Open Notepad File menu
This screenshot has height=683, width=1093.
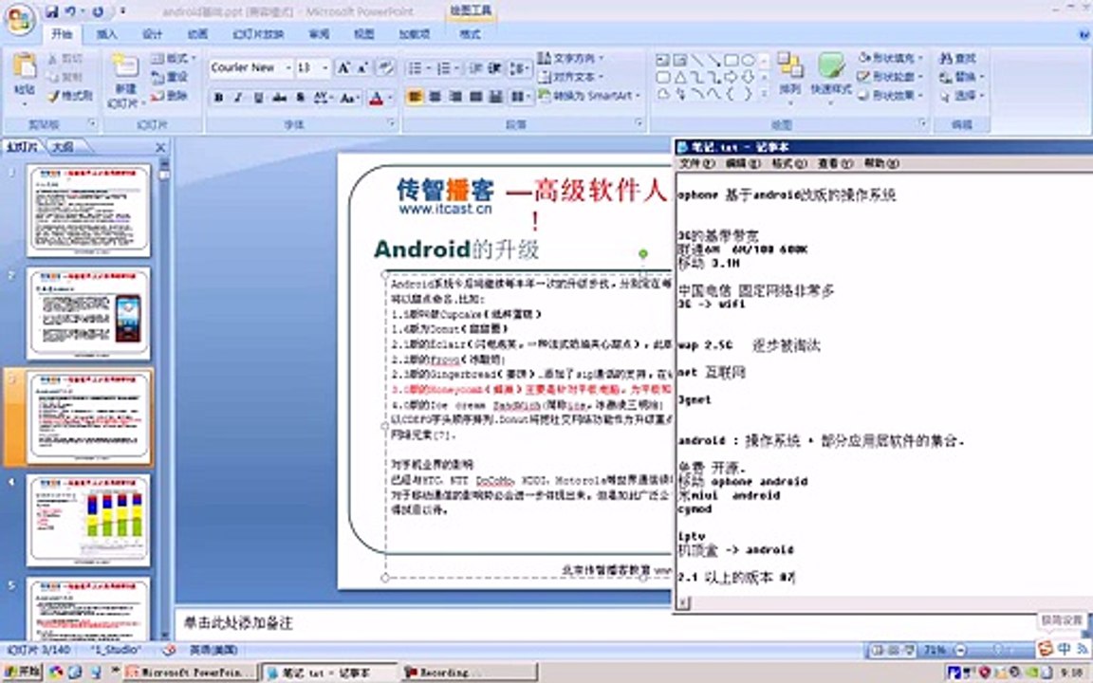pyautogui.click(x=696, y=164)
